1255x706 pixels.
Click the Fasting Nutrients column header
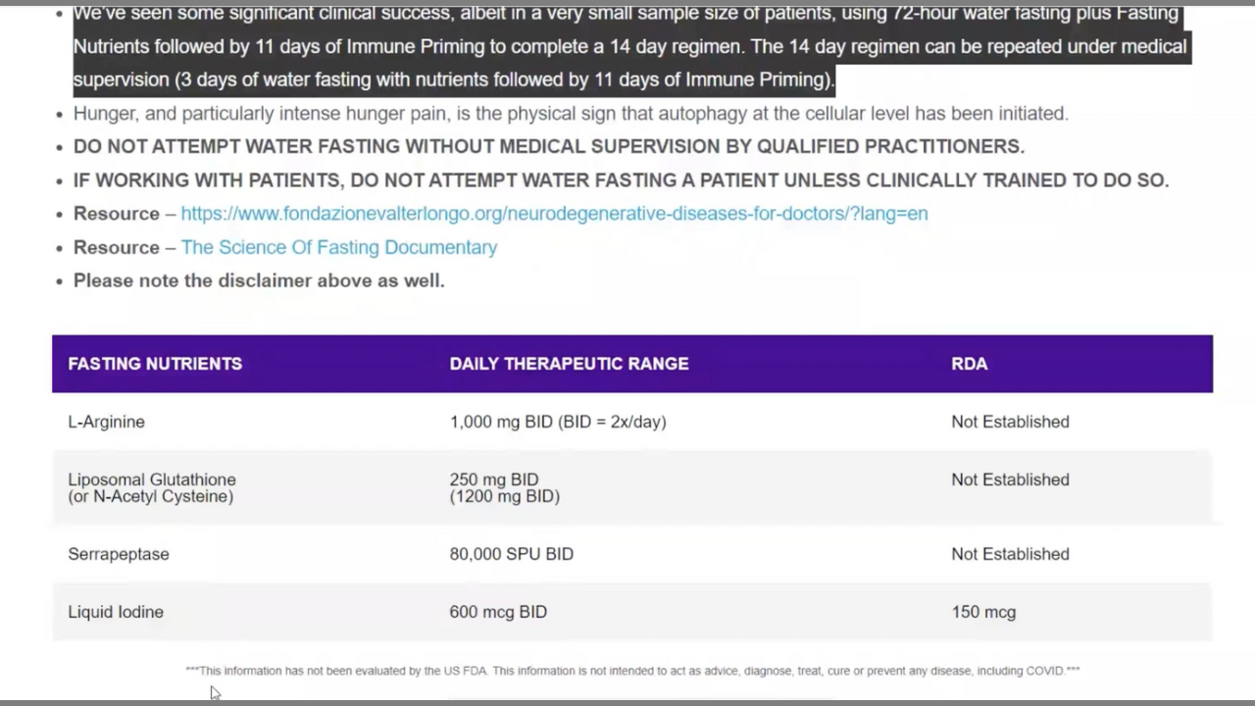click(x=155, y=364)
